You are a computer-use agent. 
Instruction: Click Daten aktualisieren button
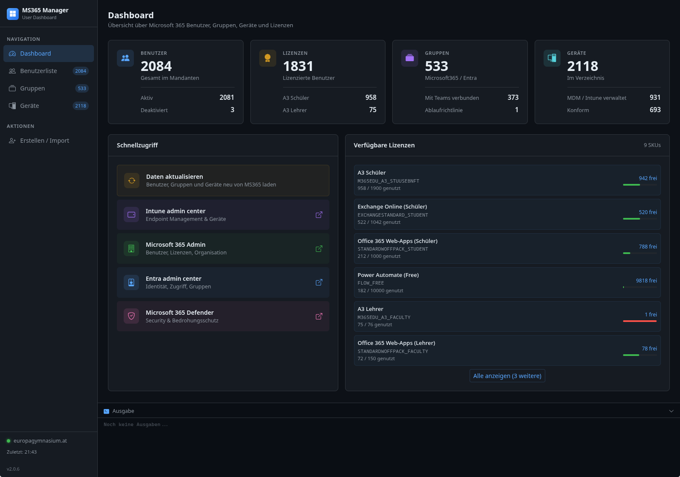tap(223, 181)
